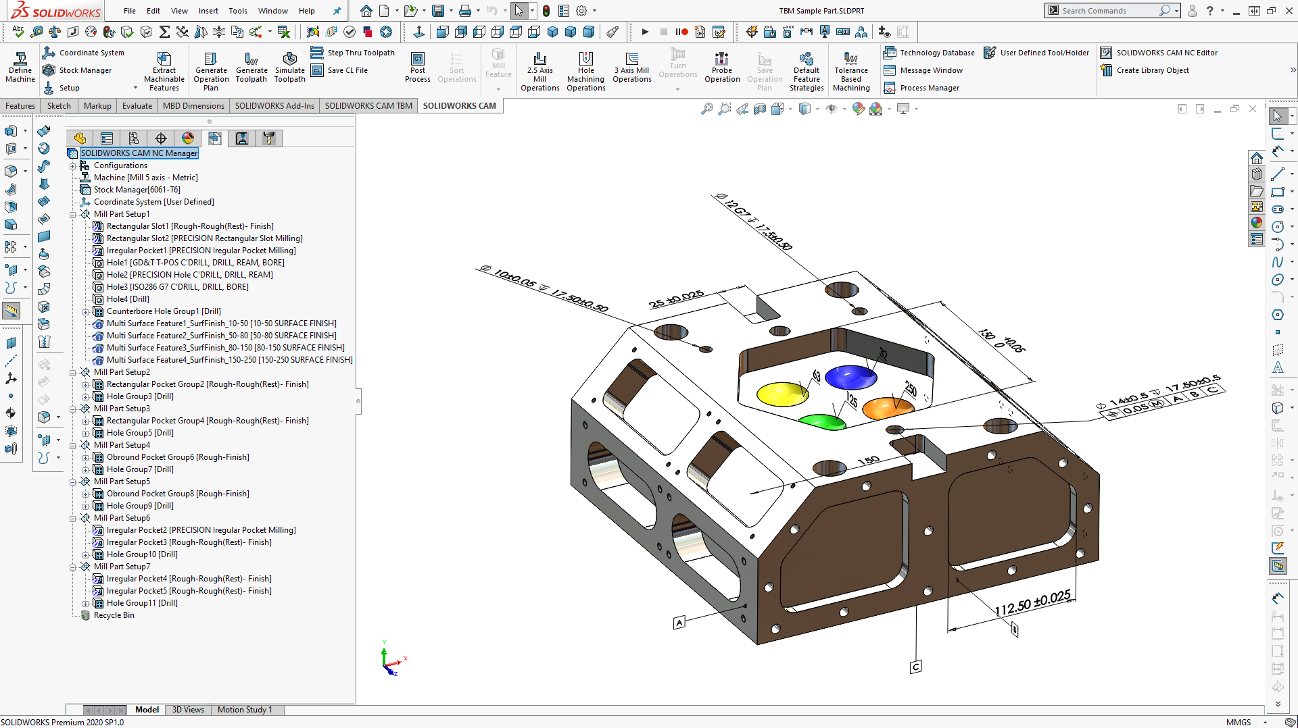Open the File menu

click(130, 11)
